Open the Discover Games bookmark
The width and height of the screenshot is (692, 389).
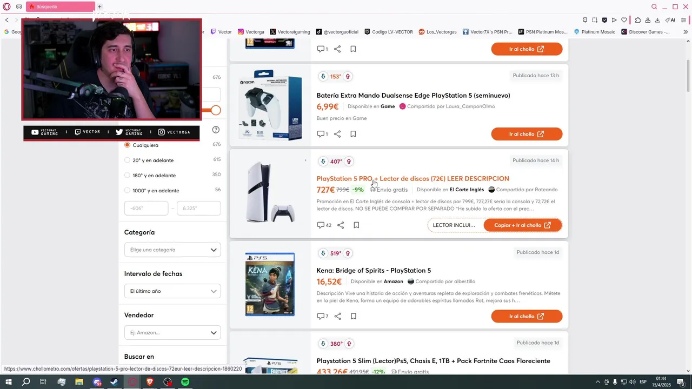pyautogui.click(x=646, y=32)
